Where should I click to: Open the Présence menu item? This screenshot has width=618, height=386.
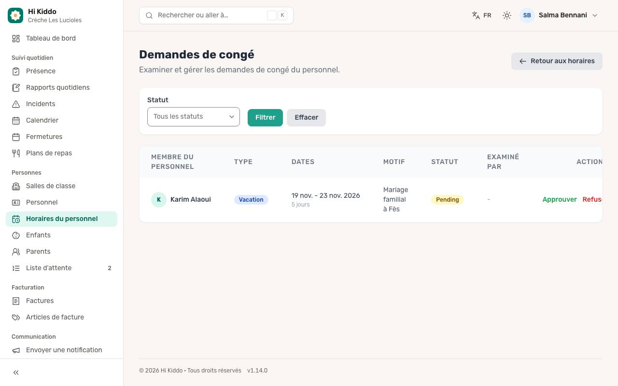(x=61, y=71)
